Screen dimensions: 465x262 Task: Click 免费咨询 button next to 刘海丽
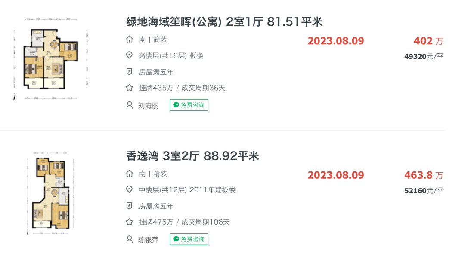click(x=189, y=105)
